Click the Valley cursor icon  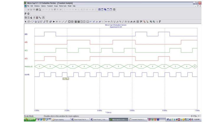[115, 22]
